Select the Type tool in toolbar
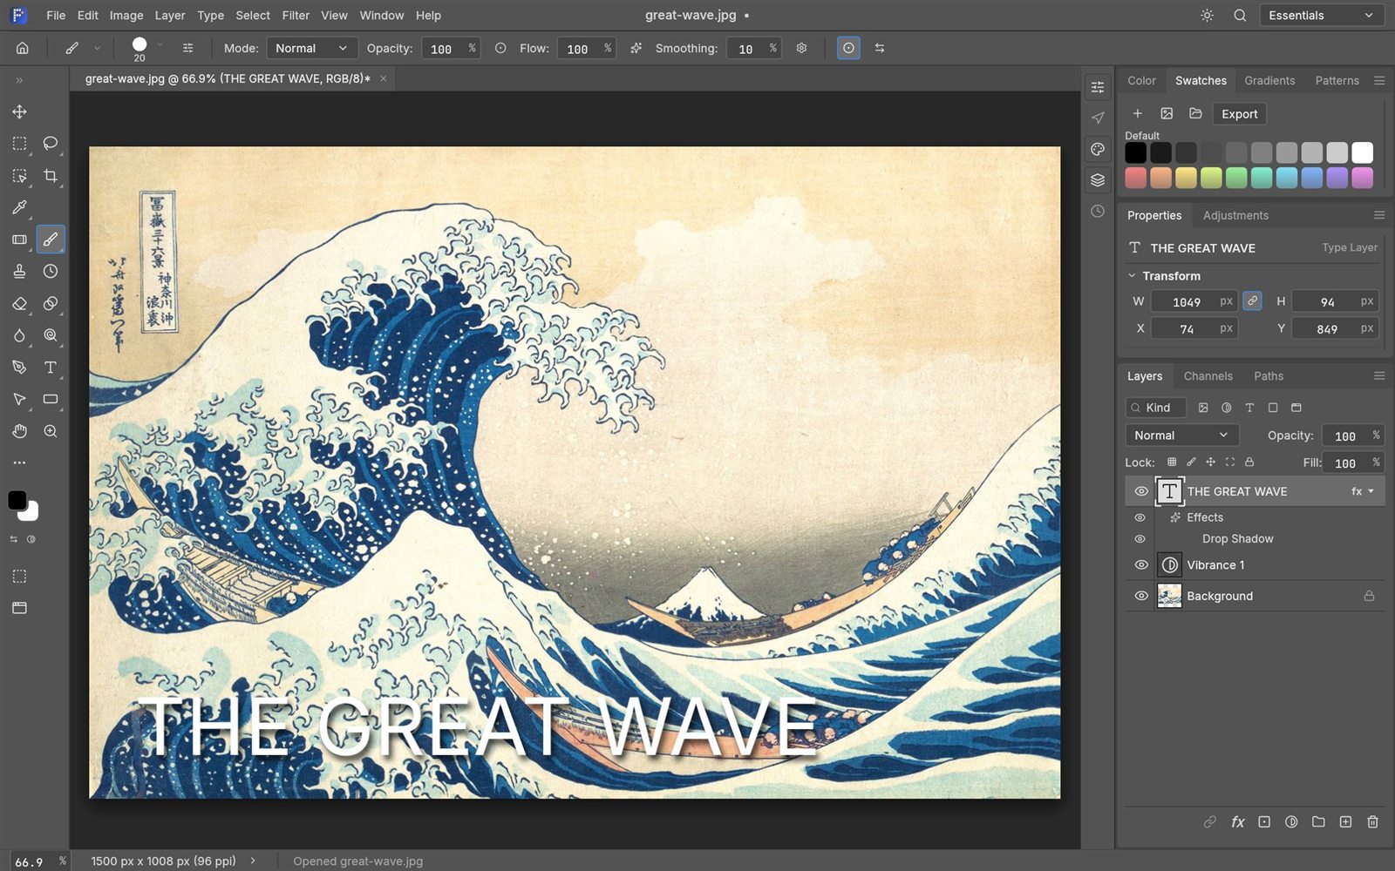Screen dimensions: 1395x871 click(51, 367)
